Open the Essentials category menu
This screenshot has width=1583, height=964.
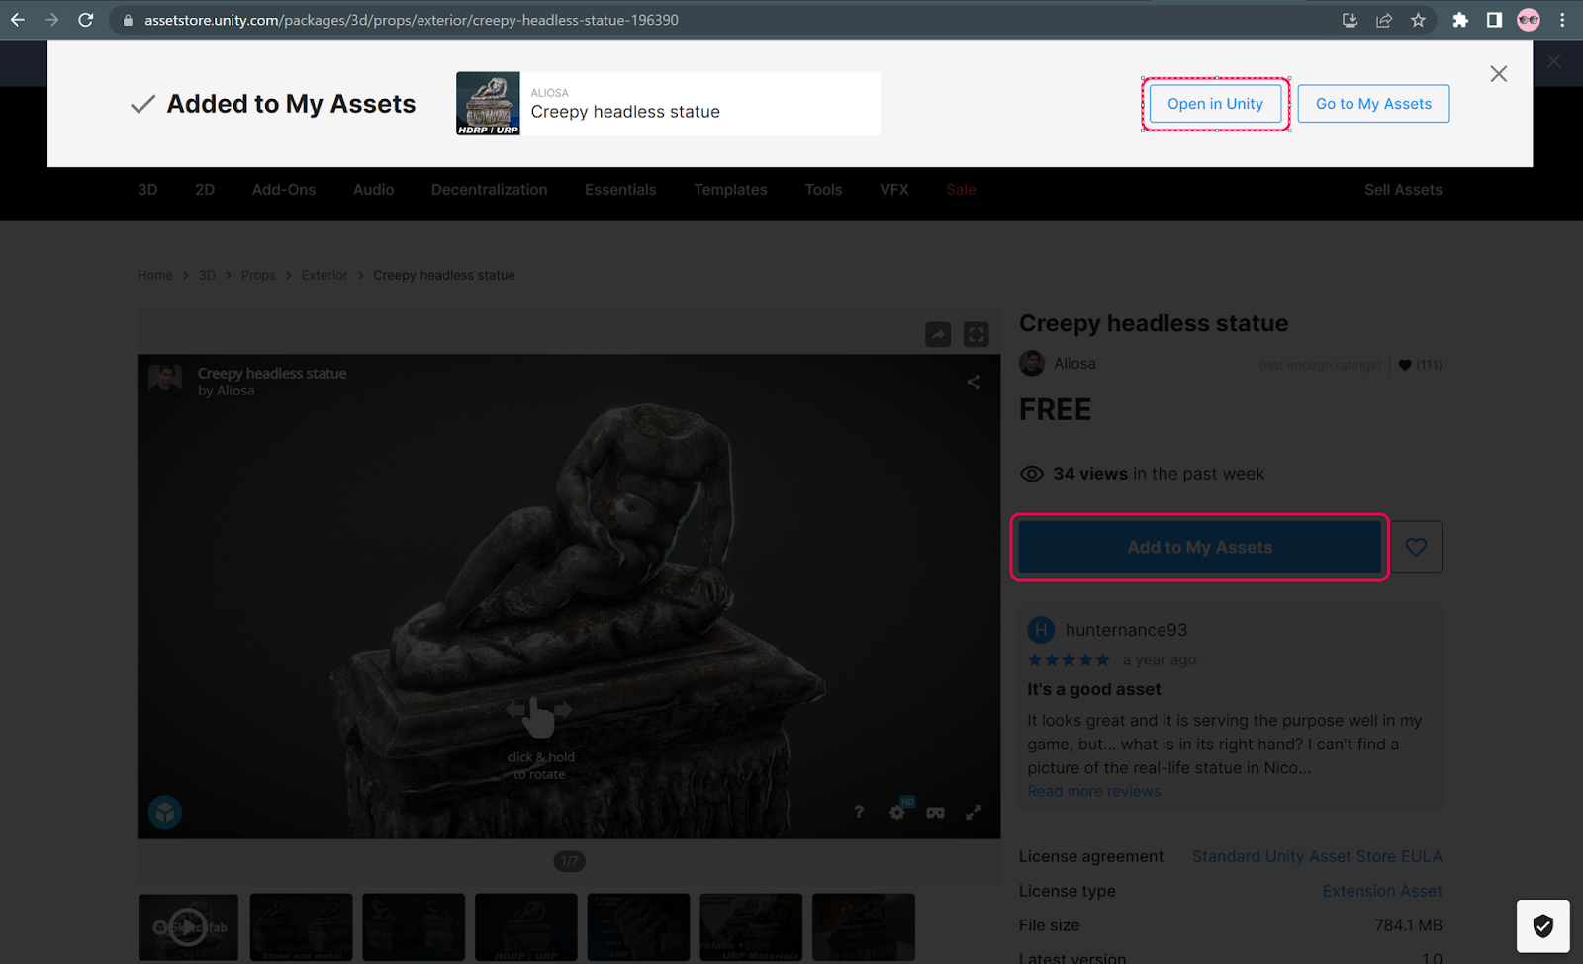pyautogui.click(x=620, y=190)
